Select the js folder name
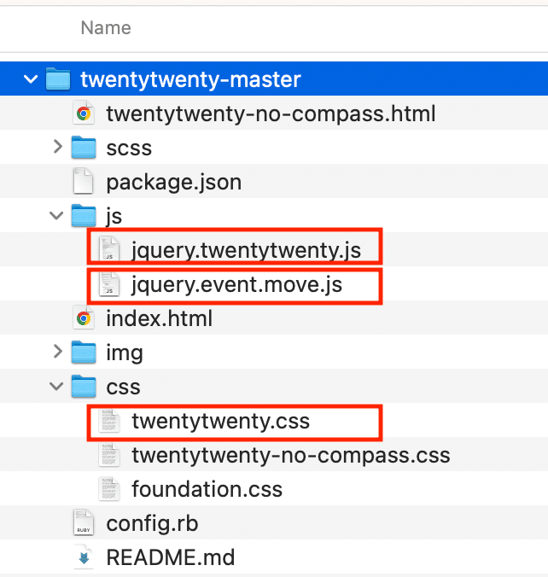 (x=114, y=217)
